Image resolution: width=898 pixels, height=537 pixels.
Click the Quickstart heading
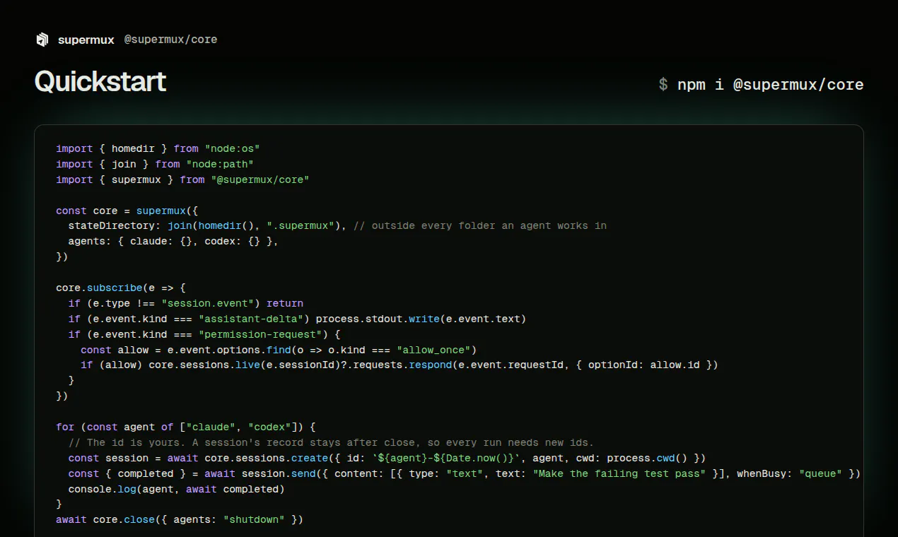click(100, 82)
